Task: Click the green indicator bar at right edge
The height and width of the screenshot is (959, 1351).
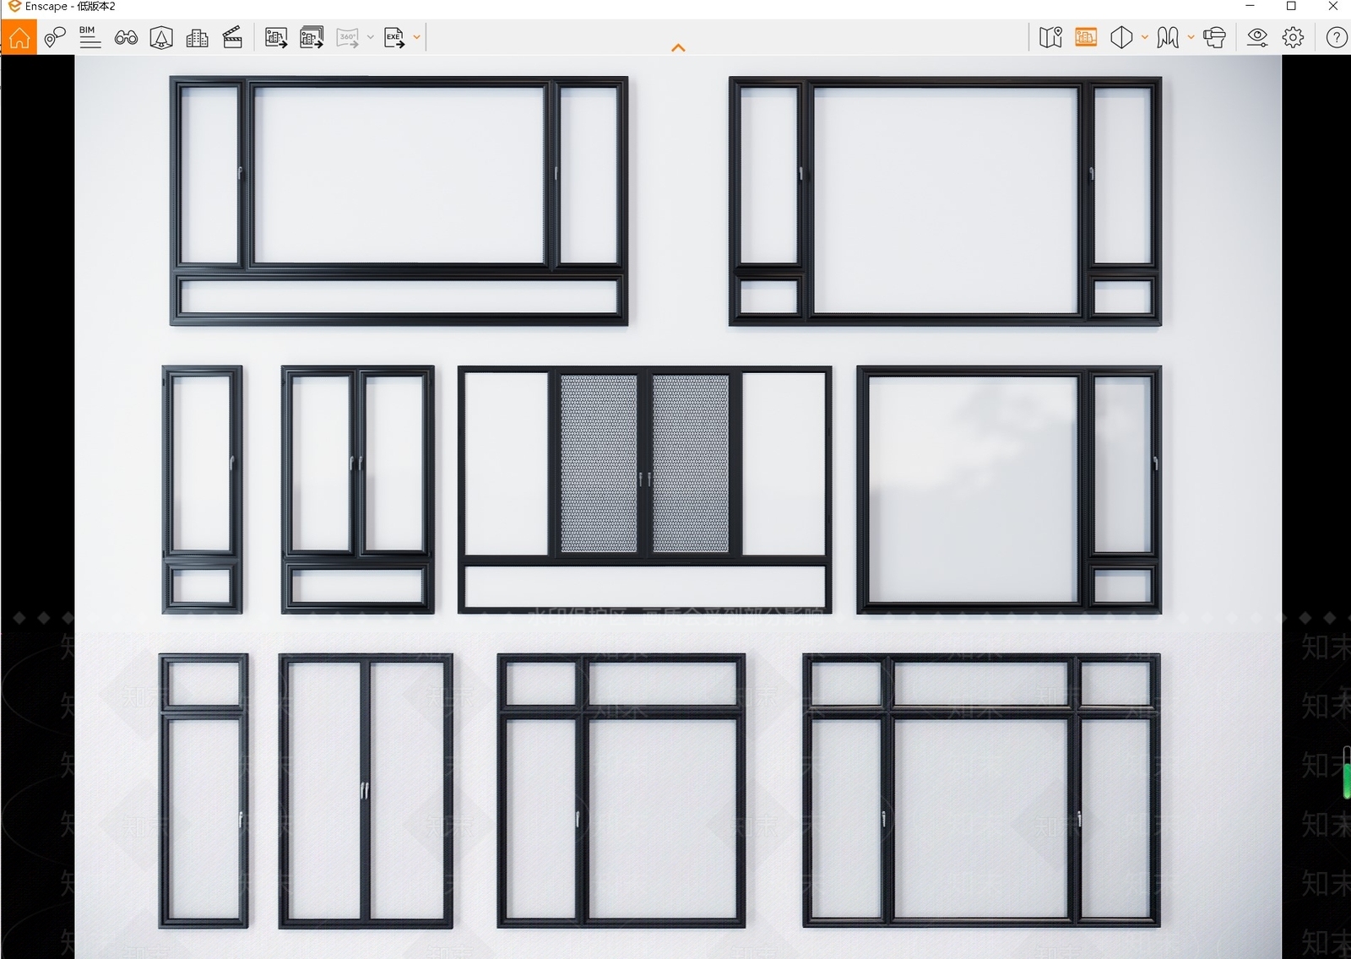Action: (x=1347, y=771)
